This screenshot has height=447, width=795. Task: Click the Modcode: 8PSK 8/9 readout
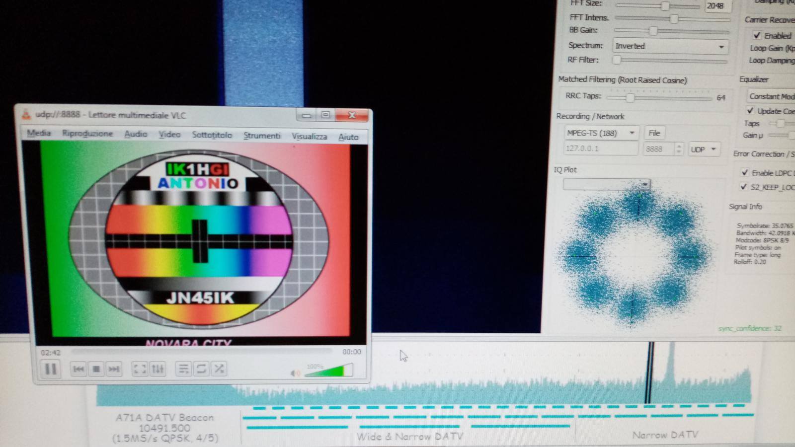click(x=762, y=240)
